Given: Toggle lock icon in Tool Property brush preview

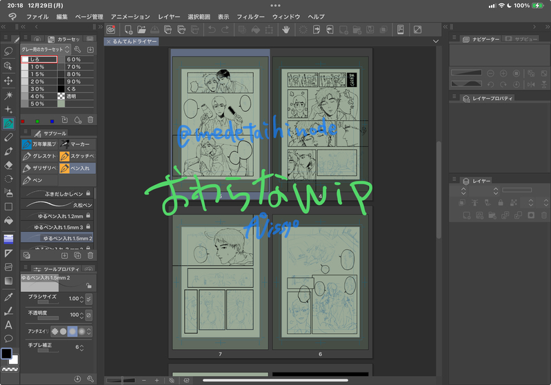Looking at the screenshot, I should pos(88,286).
